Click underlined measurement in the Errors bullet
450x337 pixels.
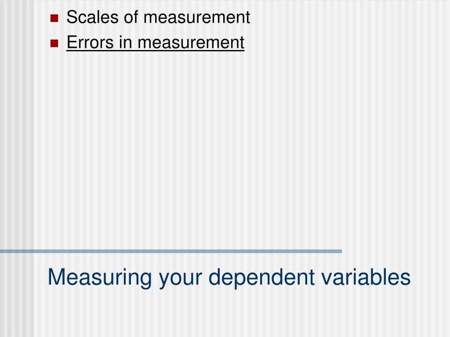click(x=191, y=43)
